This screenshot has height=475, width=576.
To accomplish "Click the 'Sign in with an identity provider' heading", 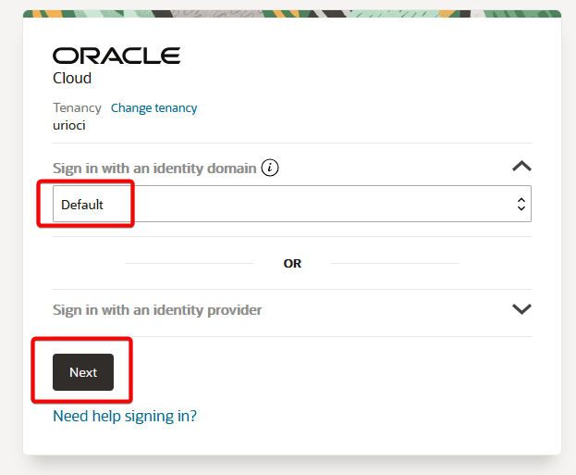I will 157,310.
